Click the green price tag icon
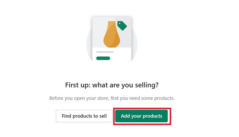This screenshot has width=239, height=137. (x=122, y=26)
